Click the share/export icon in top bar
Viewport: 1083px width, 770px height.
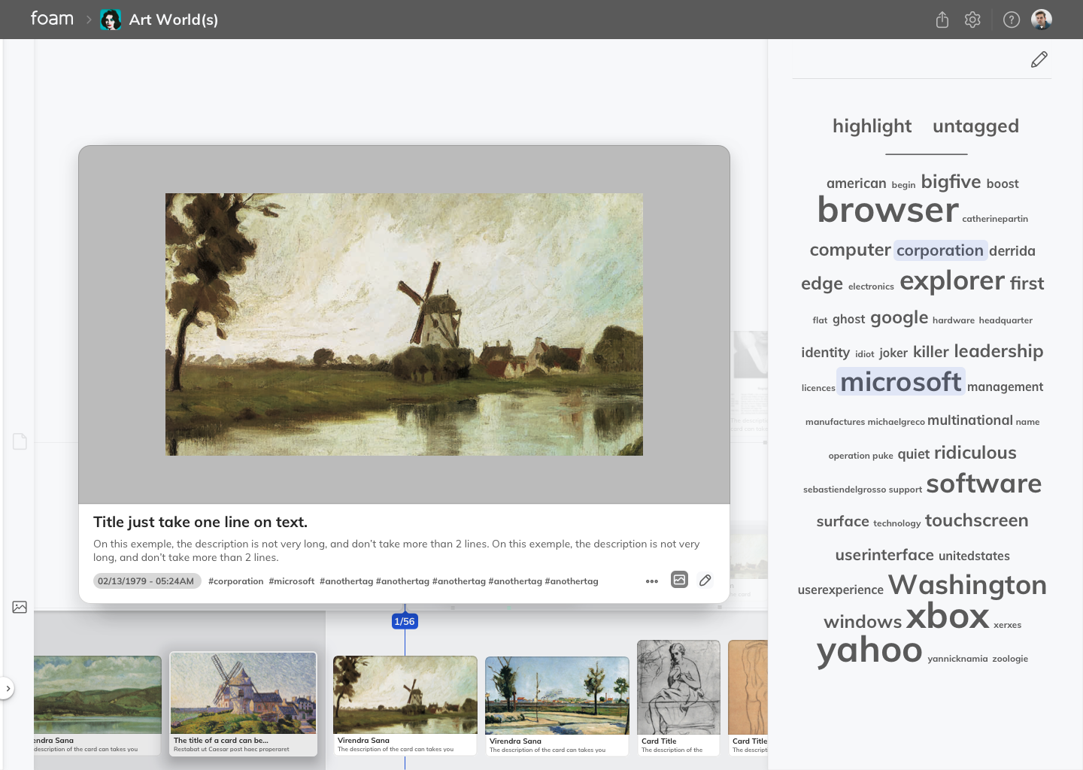pyautogui.click(x=942, y=20)
